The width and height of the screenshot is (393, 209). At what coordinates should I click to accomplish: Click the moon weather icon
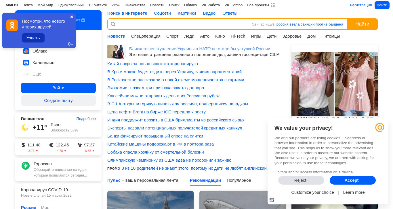pos(25,127)
